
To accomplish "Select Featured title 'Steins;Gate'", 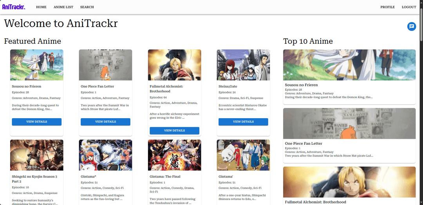I will [228, 86].
